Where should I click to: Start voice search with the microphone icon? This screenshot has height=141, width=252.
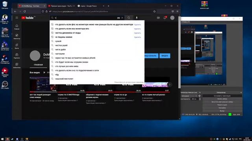(137, 18)
